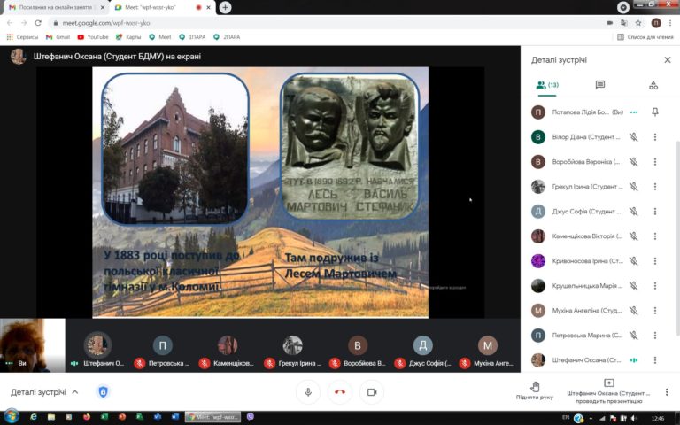Mute Грекул Ірина in participant list
This screenshot has width=680, height=425.
634,187
